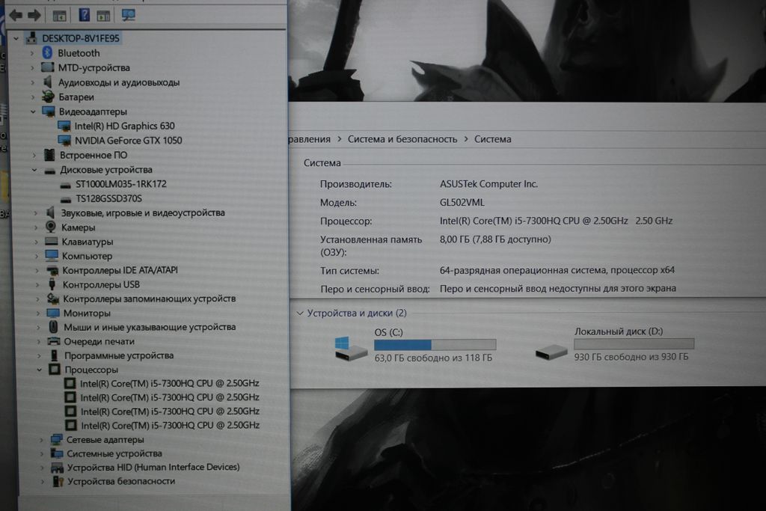This screenshot has height=511, width=766.
Task: Expand the Контроллеры IDE ATA/ATAPI category
Action: (37, 270)
